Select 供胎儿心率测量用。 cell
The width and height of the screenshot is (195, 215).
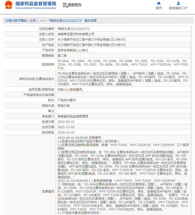[70, 90]
